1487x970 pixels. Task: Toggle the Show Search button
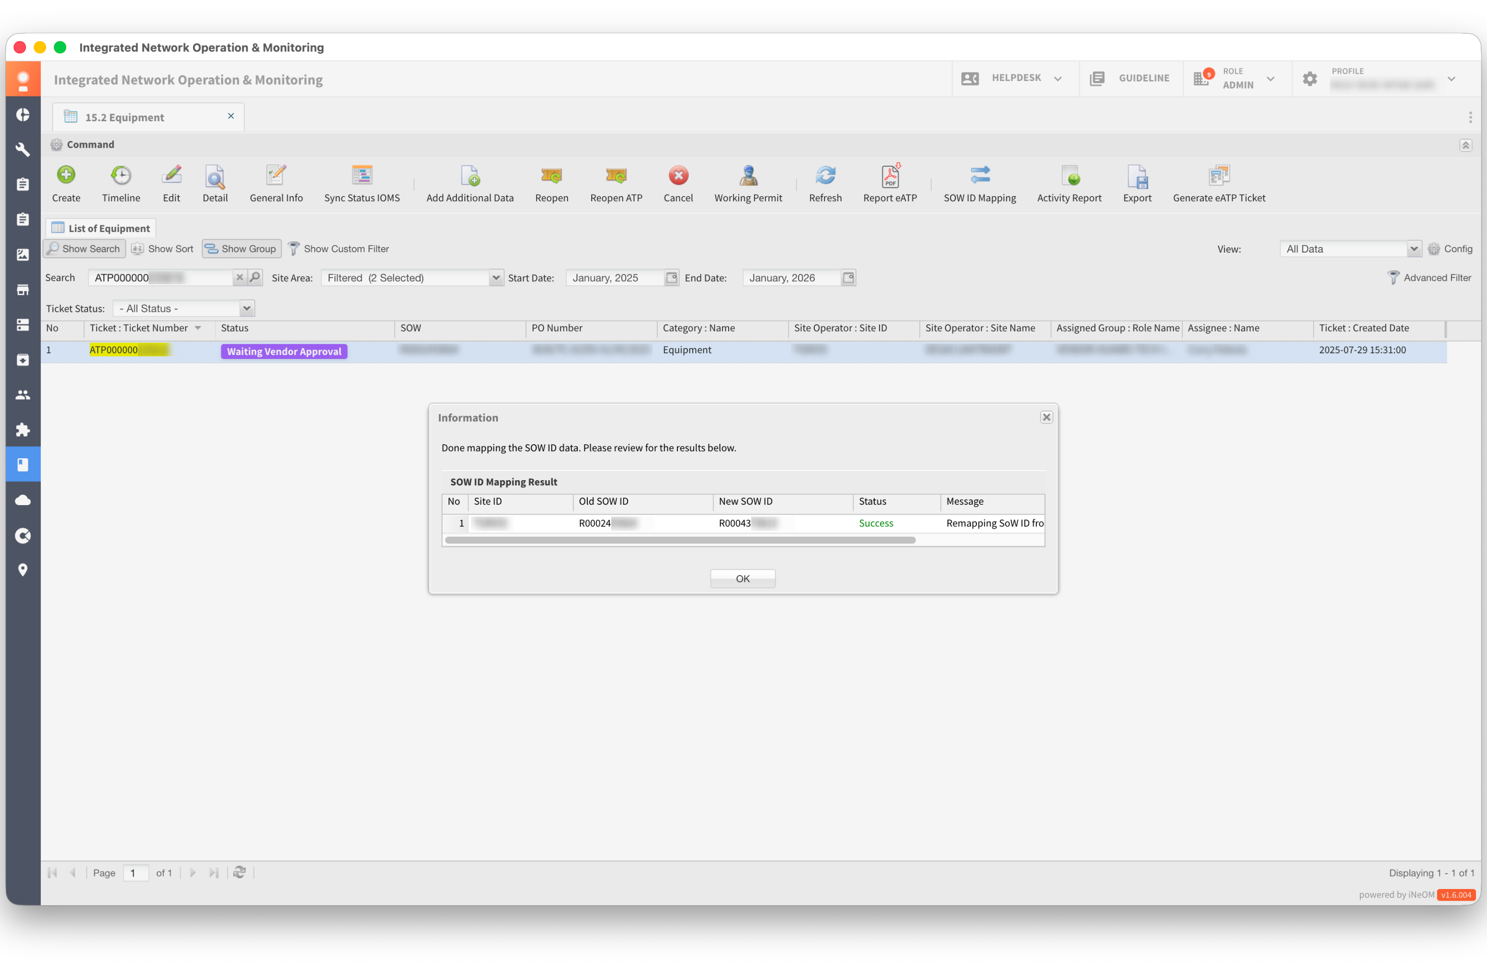click(x=84, y=249)
